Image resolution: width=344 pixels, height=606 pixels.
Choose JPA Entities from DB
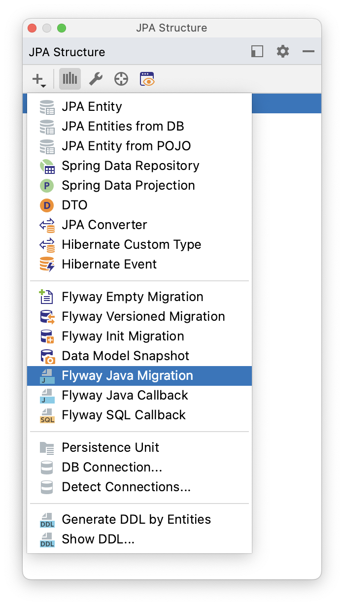point(139,126)
